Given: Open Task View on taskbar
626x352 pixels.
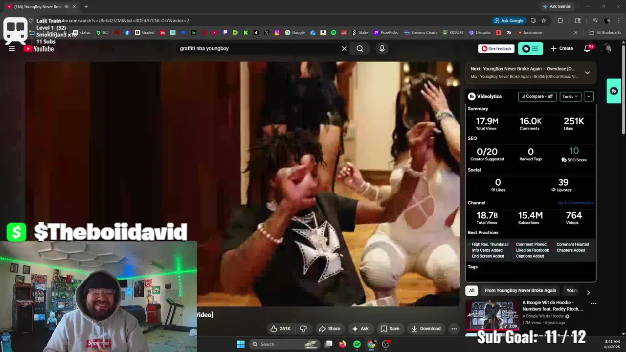Looking at the screenshot, I should (x=329, y=344).
